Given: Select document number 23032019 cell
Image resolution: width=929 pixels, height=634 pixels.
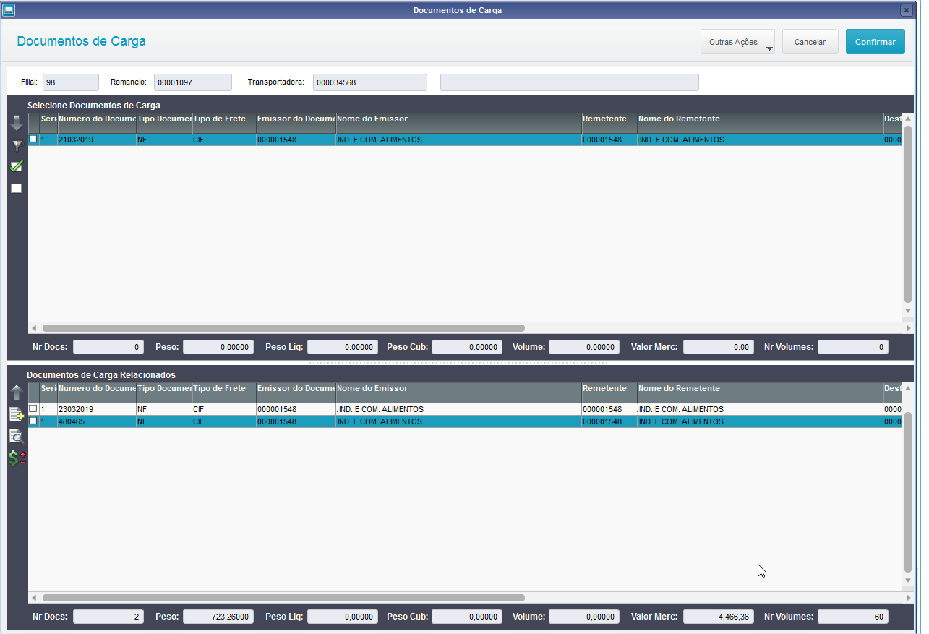Looking at the screenshot, I should coord(97,409).
